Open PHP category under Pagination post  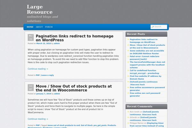(38, 75)
